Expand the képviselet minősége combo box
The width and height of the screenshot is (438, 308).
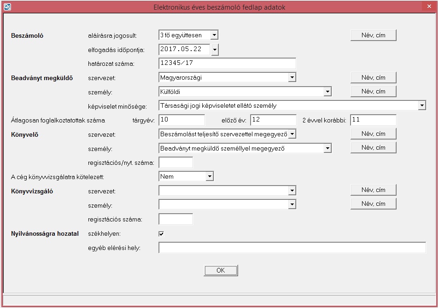(x=421, y=105)
